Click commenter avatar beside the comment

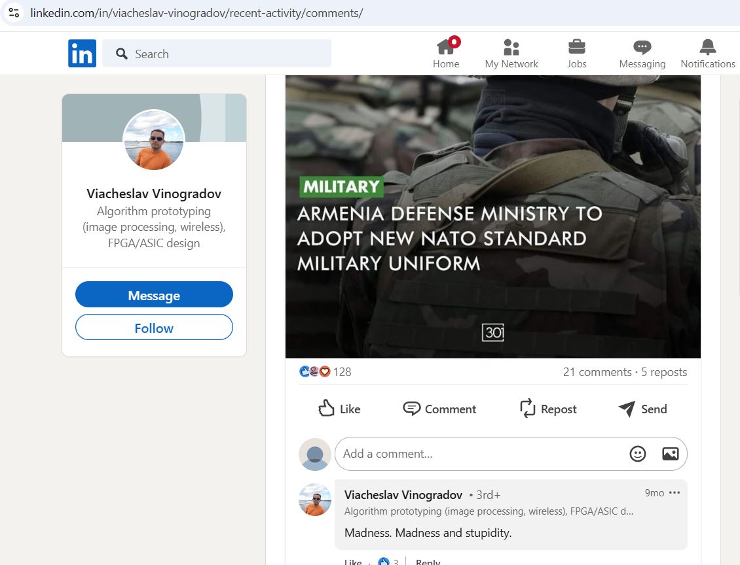[315, 500]
